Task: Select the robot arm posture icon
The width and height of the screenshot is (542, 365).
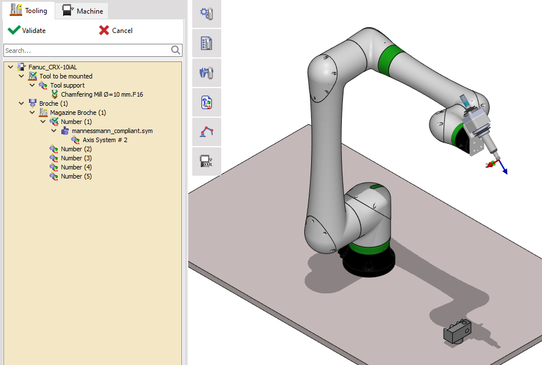Action: pos(206,132)
